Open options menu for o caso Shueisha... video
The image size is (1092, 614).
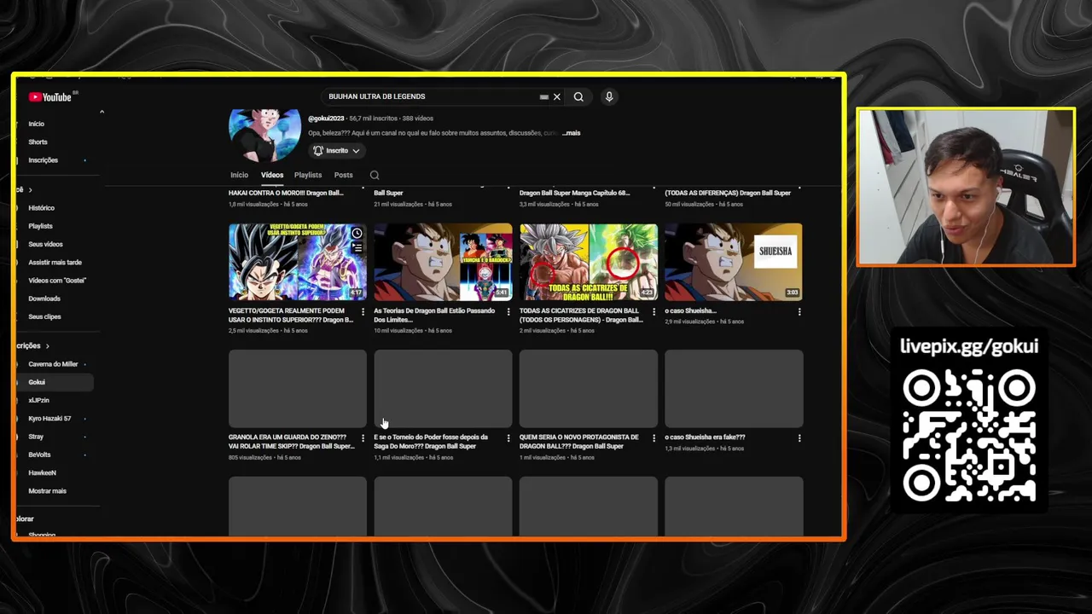pyautogui.click(x=799, y=312)
